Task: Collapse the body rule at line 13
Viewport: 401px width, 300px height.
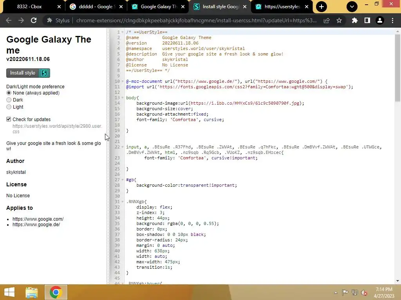Action: click(123, 98)
